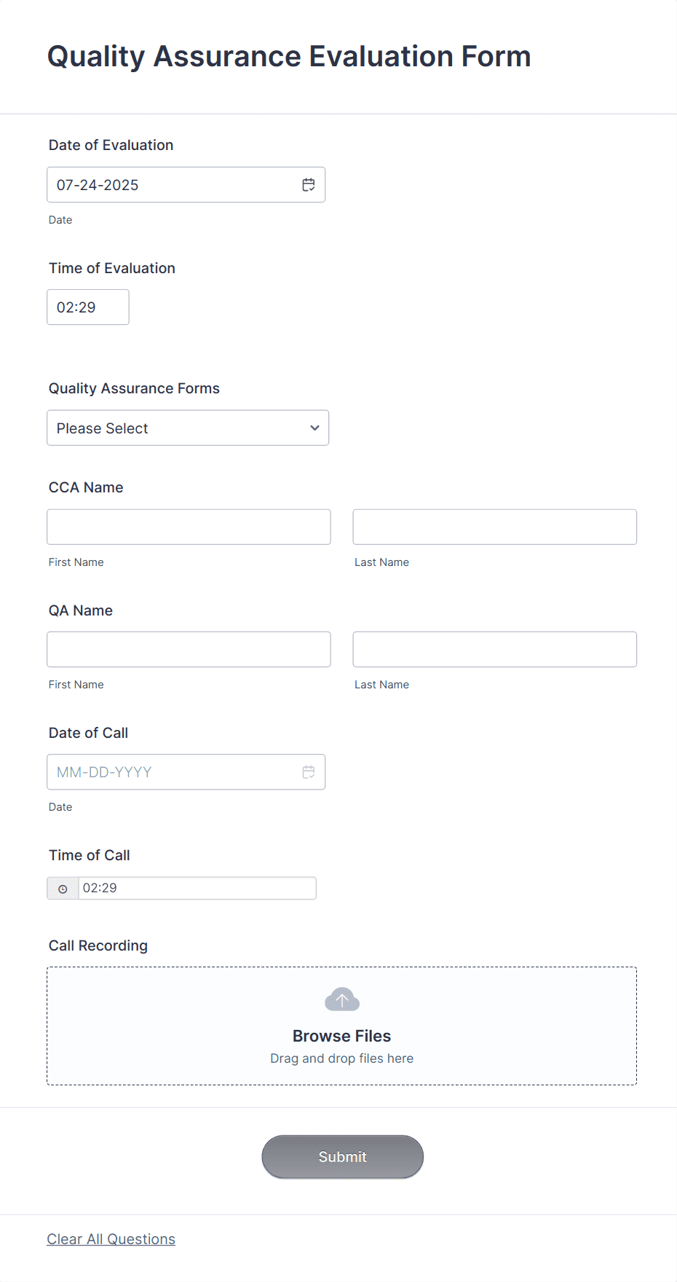The width and height of the screenshot is (677, 1282).
Task: Click the chevron on Quality Assurance Forms dropdown
Action: click(x=314, y=428)
